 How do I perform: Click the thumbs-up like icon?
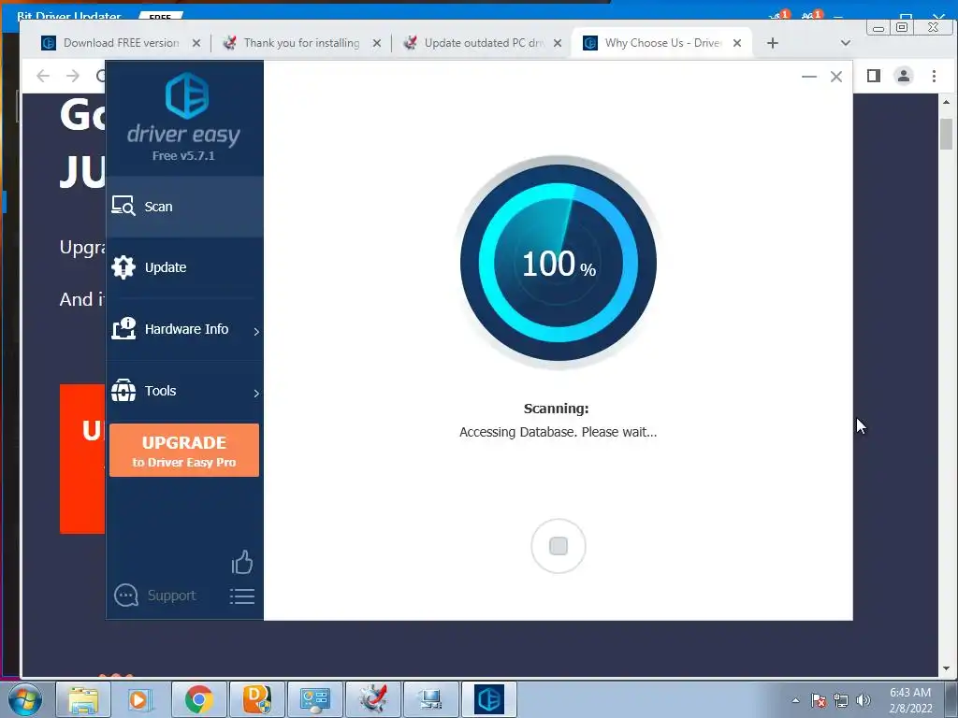pos(242,562)
